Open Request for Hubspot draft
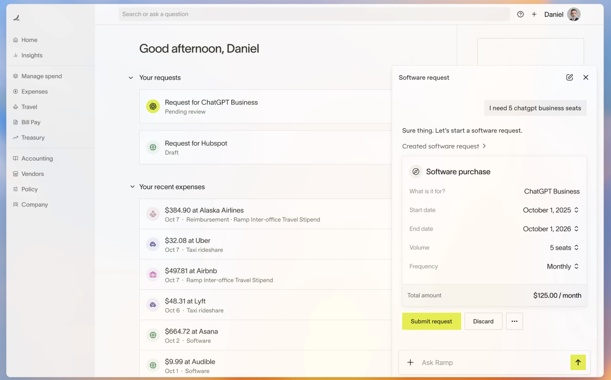This screenshot has width=611, height=380. (266, 147)
